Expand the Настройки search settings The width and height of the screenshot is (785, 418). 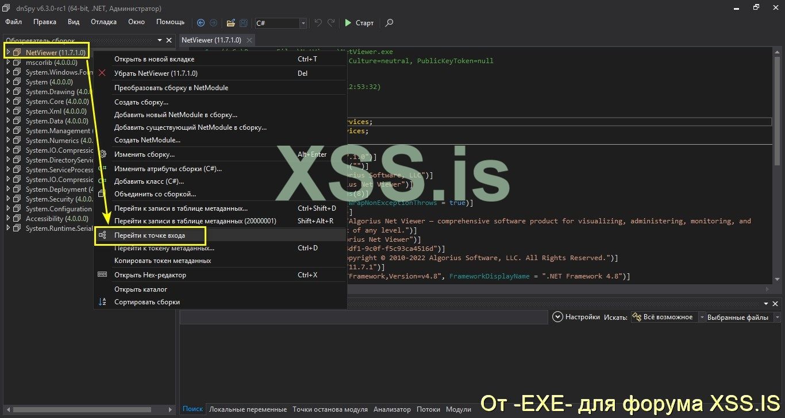coord(576,317)
